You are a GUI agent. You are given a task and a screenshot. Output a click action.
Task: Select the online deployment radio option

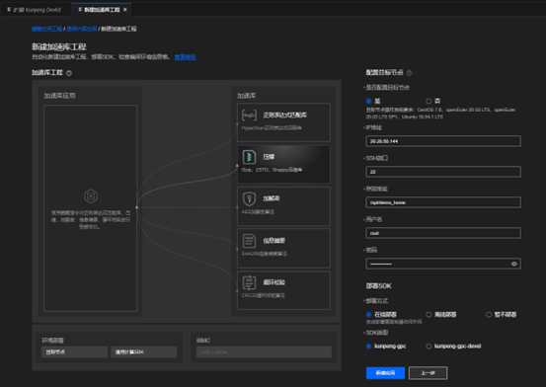tap(368, 315)
